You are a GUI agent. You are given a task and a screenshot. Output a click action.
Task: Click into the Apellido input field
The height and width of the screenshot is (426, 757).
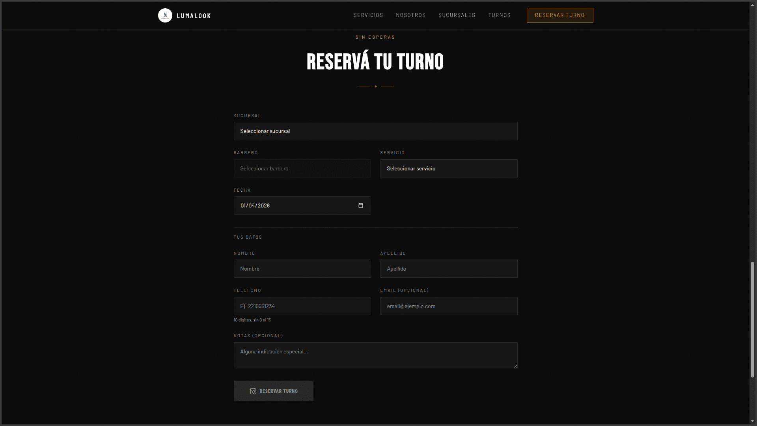tap(449, 269)
